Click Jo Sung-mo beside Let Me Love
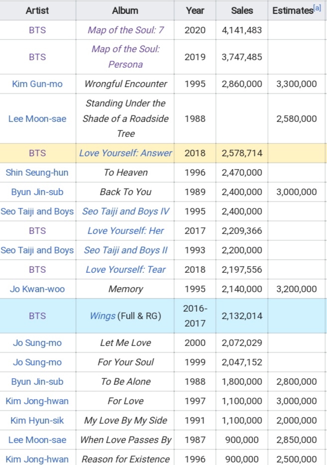Viewport: 327px width, 465px height. pos(37,343)
